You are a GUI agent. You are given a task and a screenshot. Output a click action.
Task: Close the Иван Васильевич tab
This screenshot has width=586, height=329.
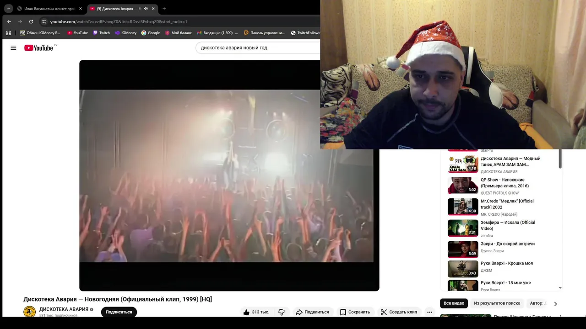tap(81, 9)
